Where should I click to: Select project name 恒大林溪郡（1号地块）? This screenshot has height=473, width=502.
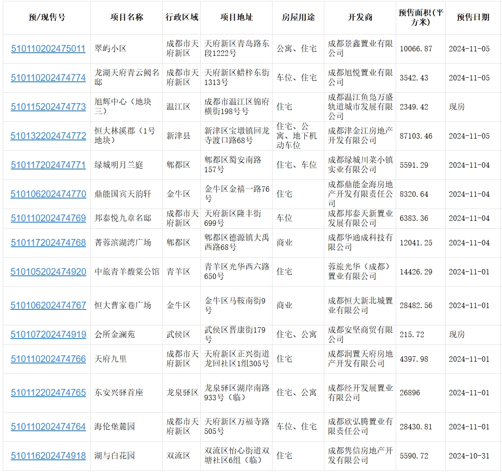[125, 136]
